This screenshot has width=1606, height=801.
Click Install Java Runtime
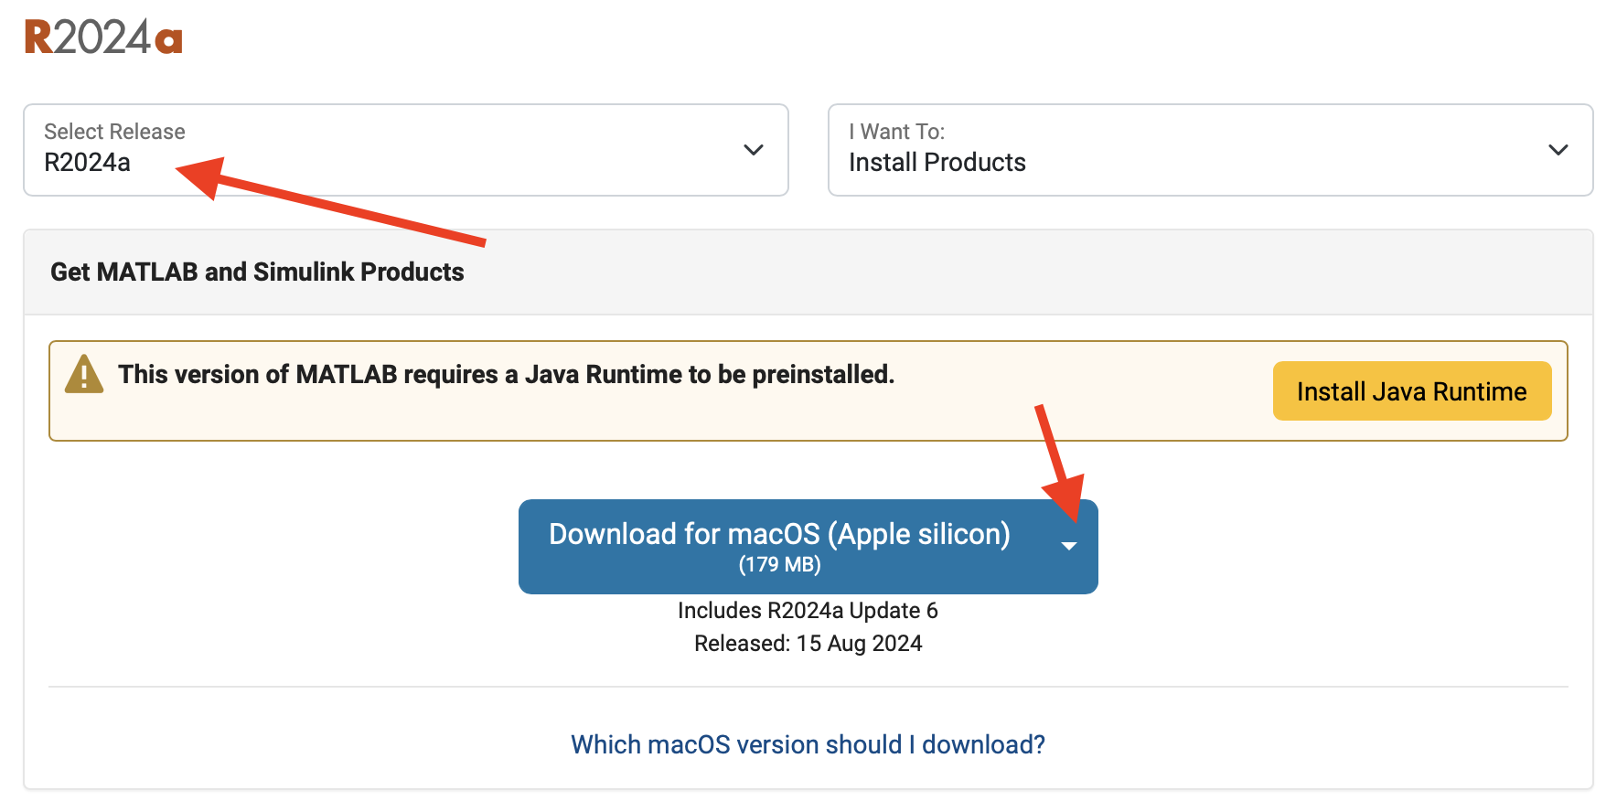click(x=1411, y=390)
